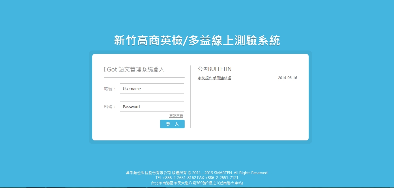Click the 登入 login button
This screenshot has width=394, height=188.
coord(172,124)
